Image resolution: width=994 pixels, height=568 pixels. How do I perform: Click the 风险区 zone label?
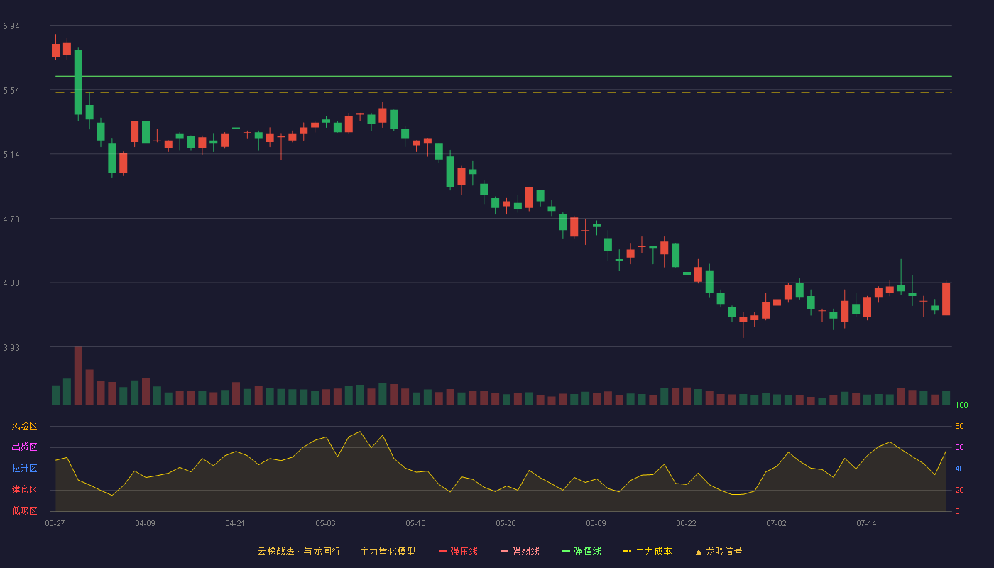pyautogui.click(x=25, y=426)
